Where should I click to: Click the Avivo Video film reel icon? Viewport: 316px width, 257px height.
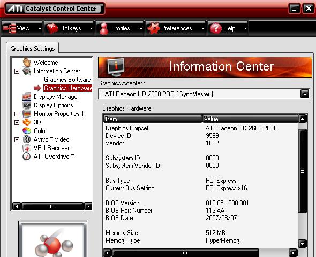(27, 139)
